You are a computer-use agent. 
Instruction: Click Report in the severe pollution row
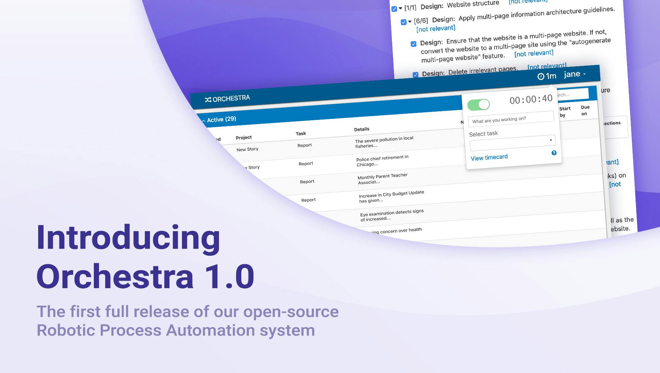[305, 145]
